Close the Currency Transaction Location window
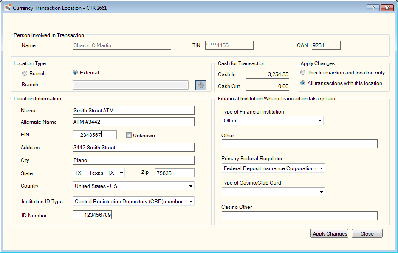The image size is (398, 253). point(387,8)
